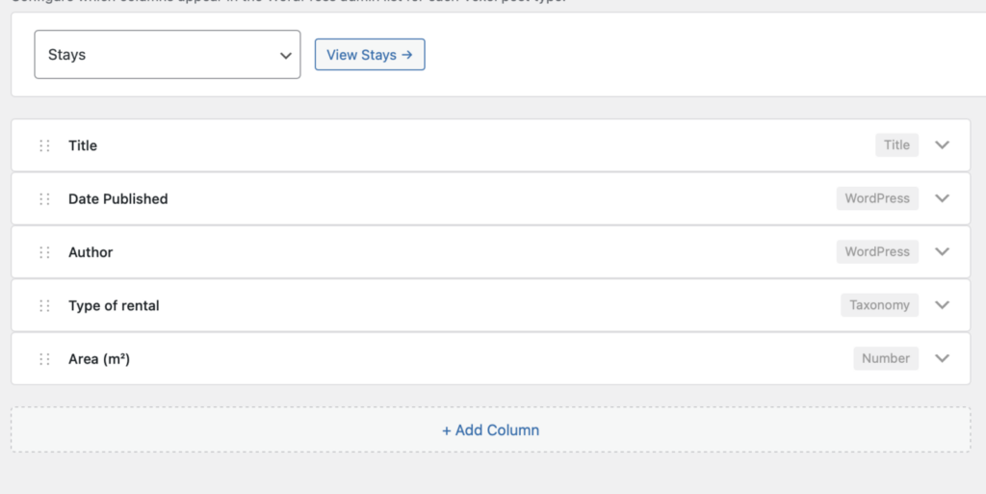Image resolution: width=986 pixels, height=494 pixels.
Task: Click the WordPress badge on Date Published
Action: (877, 198)
